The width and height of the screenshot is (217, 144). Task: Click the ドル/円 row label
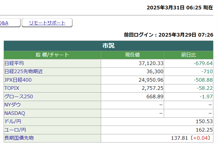[13, 122]
